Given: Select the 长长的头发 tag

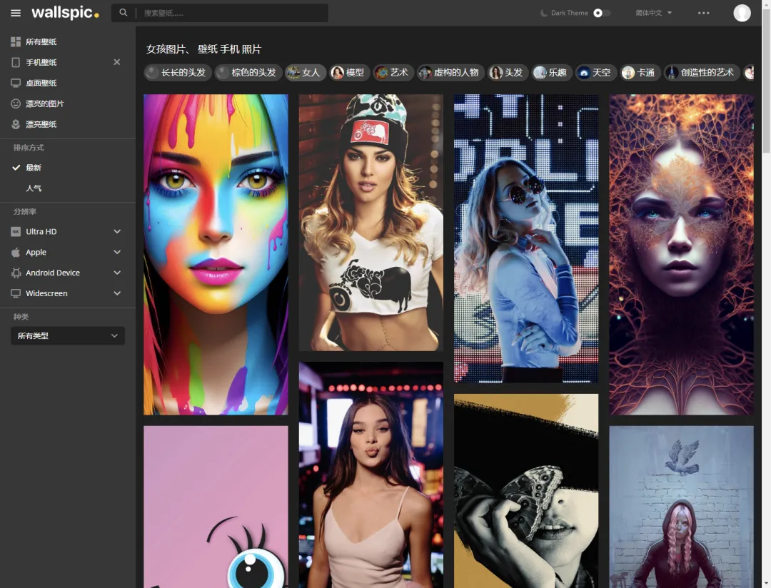Looking at the screenshot, I should point(178,73).
